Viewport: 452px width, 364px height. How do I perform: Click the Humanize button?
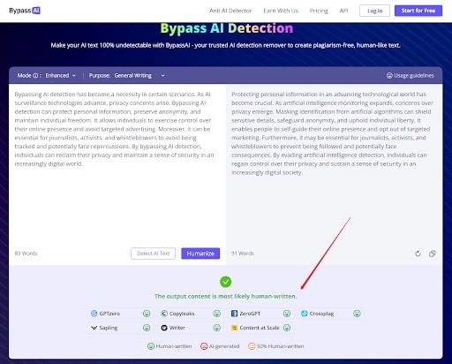pos(200,254)
